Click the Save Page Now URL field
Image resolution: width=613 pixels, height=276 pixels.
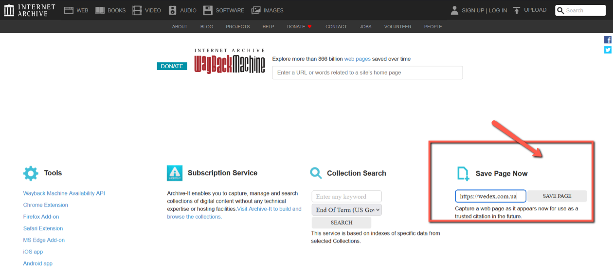pos(490,196)
